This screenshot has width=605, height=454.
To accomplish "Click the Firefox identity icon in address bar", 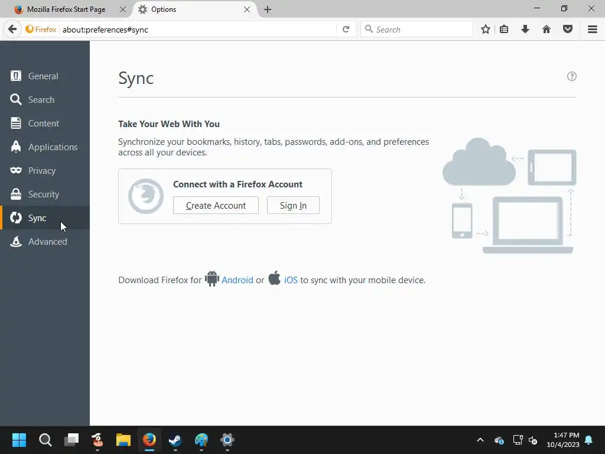I will click(41, 30).
